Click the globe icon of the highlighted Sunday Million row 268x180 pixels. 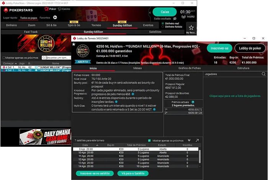pos(4,70)
